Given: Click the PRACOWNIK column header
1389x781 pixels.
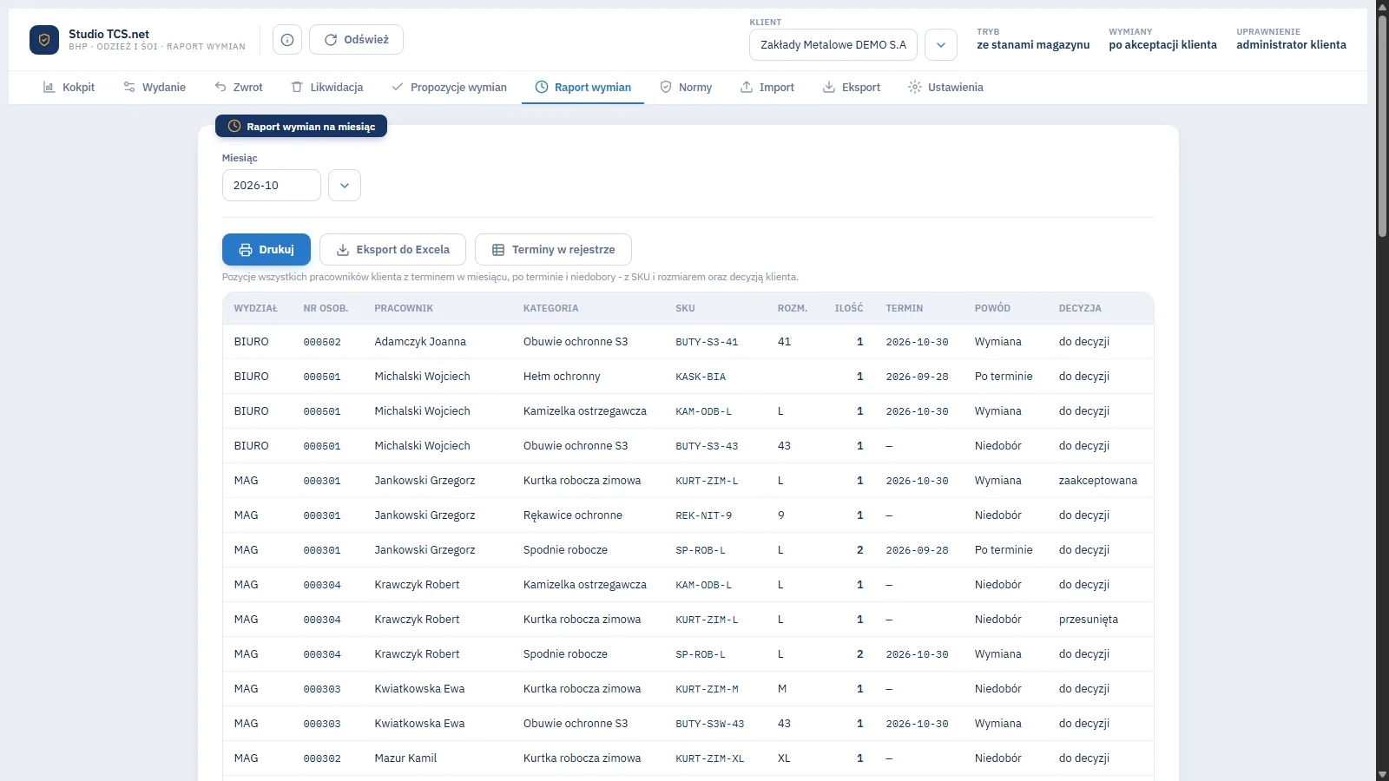Looking at the screenshot, I should click(x=404, y=308).
